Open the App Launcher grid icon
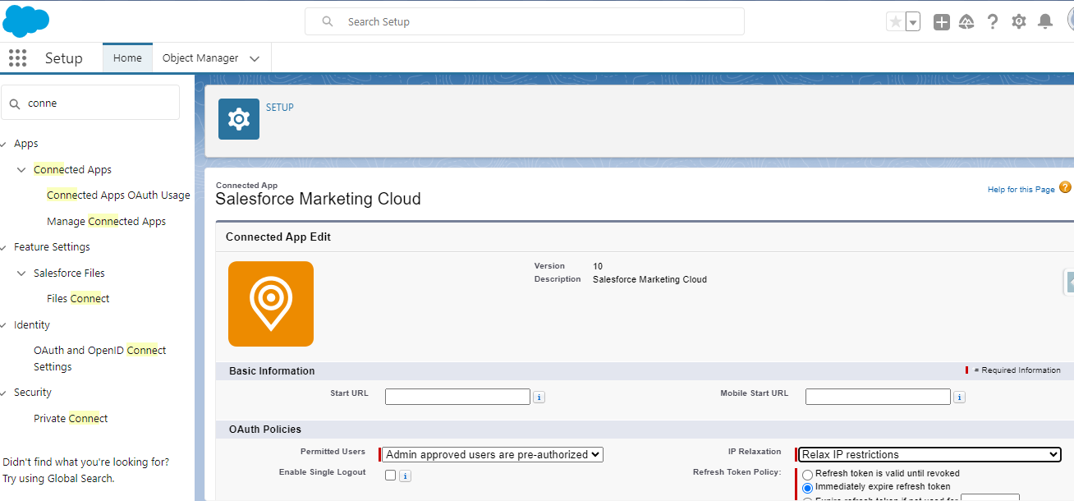Viewport: 1074px width, 501px height. pos(17,57)
